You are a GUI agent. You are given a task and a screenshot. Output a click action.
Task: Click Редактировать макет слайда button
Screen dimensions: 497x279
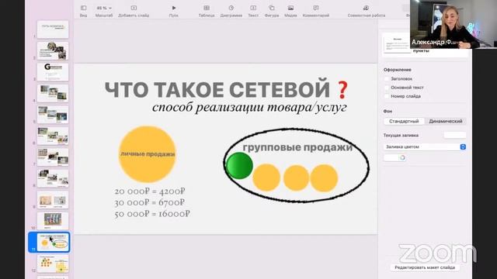(425, 267)
